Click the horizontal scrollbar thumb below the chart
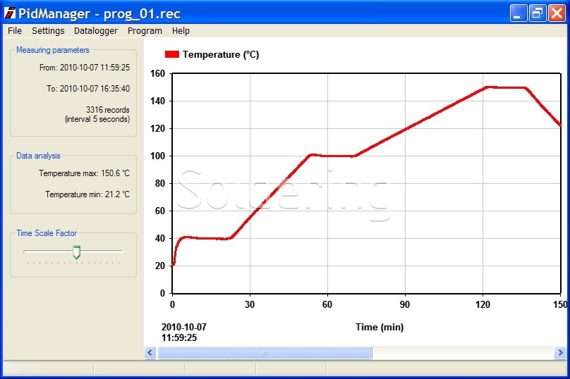 tap(265, 353)
